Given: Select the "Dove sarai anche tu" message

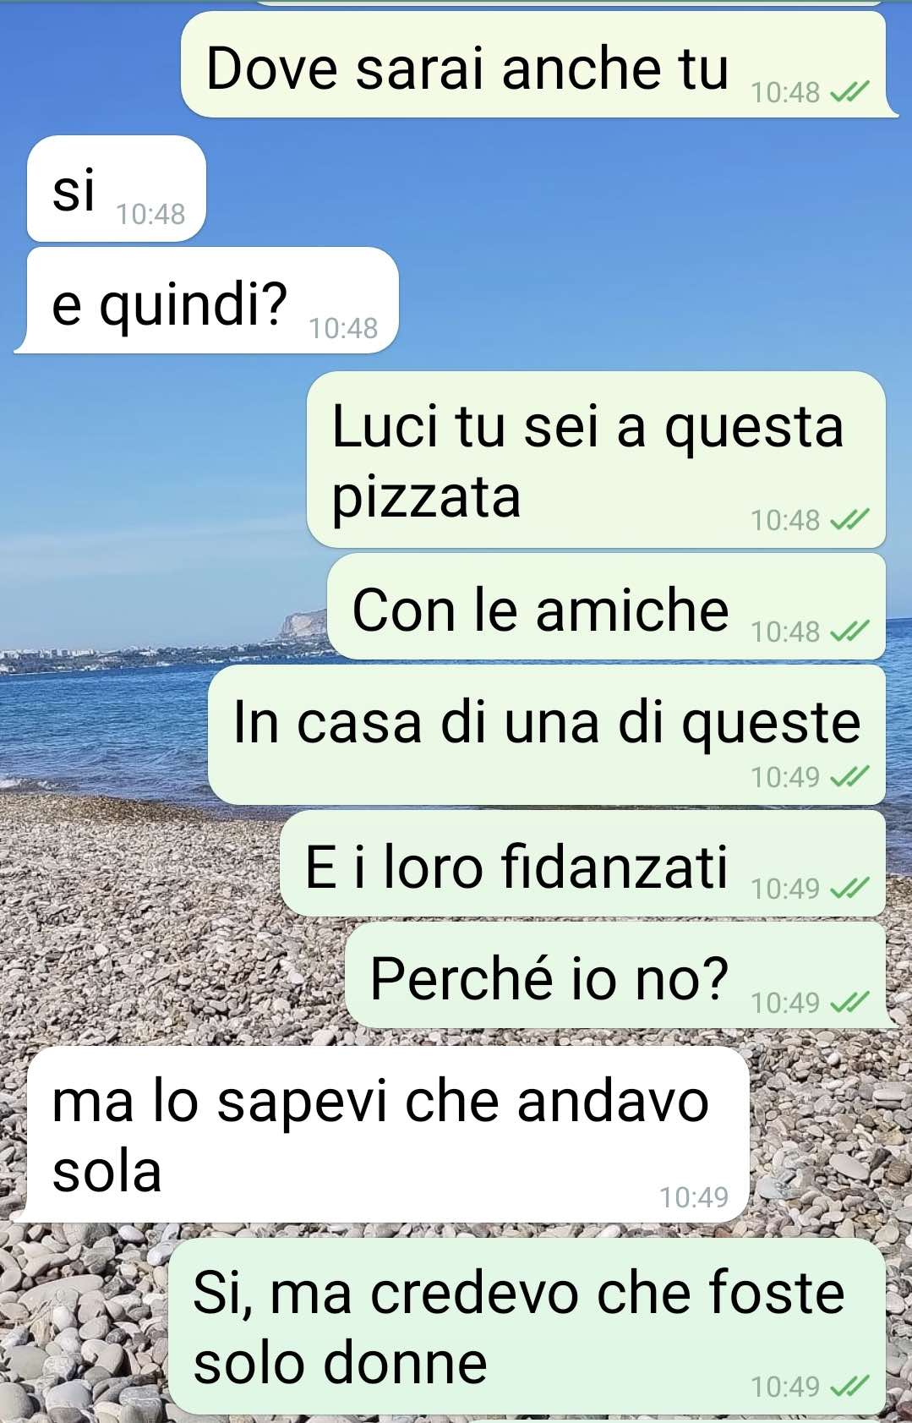Looking at the screenshot, I should tap(538, 64).
